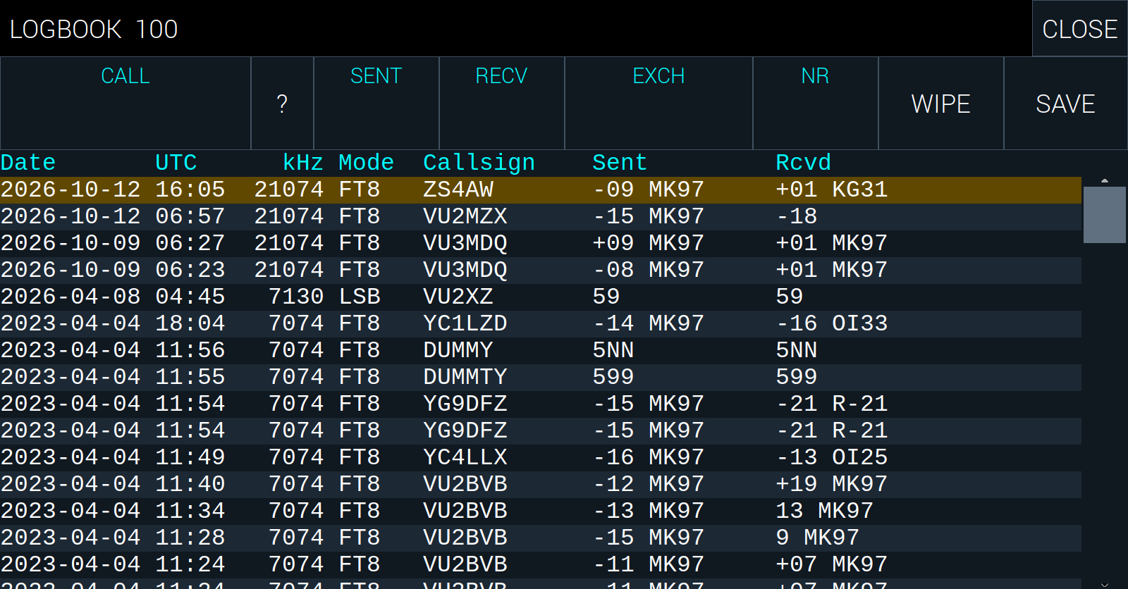Select the VU3MDQ entry at 06:23
The width and height of the screenshot is (1128, 589).
click(541, 271)
